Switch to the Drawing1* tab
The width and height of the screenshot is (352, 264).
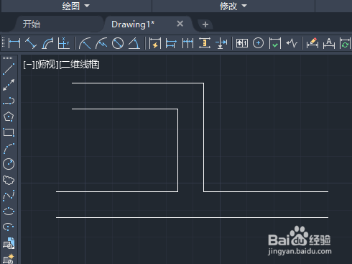(x=133, y=24)
